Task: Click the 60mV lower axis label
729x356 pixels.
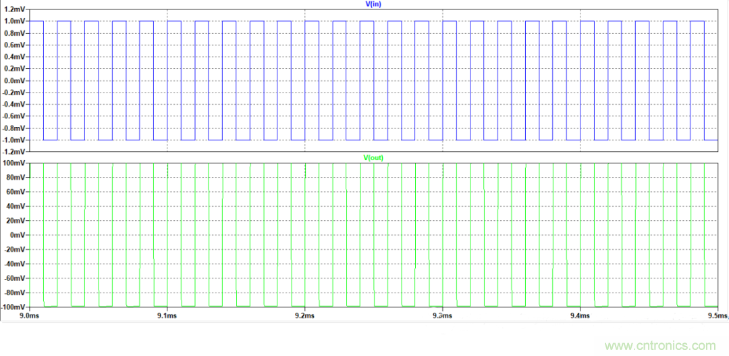Action: pos(15,192)
